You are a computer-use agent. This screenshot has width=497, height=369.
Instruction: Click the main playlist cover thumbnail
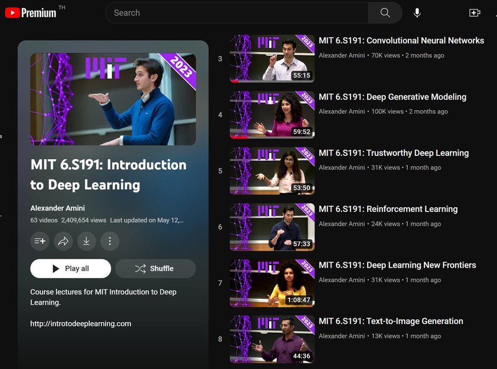113,99
